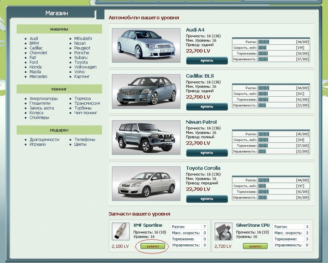Open the BMW category link
Image resolution: width=328 pixels, height=263 pixels.
(x=34, y=43)
